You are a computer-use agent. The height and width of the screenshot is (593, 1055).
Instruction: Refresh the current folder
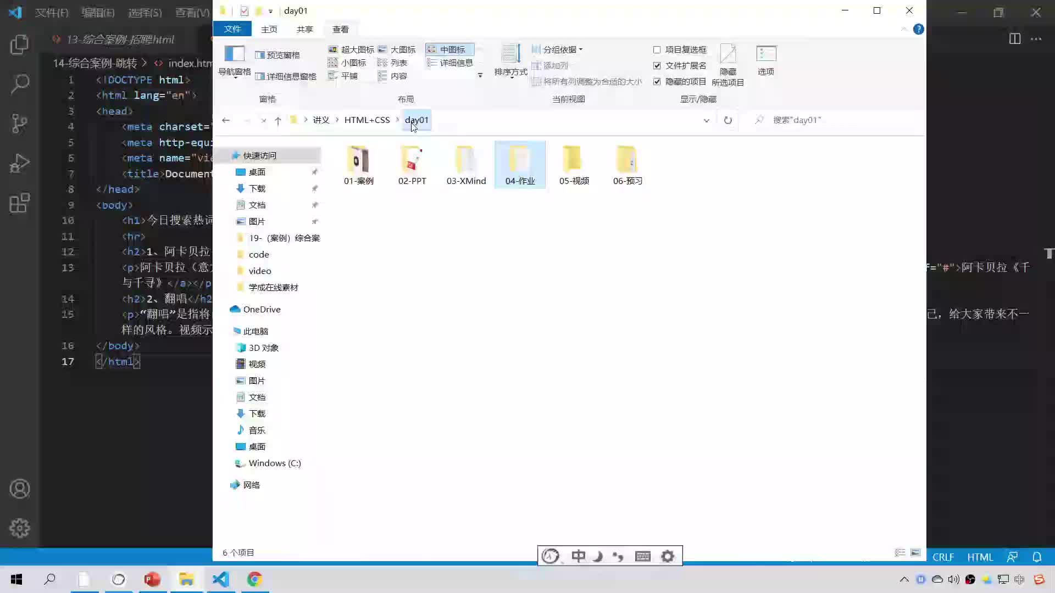pyautogui.click(x=728, y=120)
